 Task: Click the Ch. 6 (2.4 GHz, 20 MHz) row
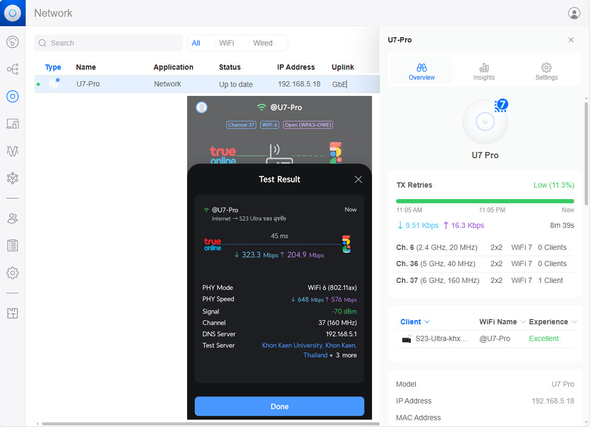(x=485, y=247)
